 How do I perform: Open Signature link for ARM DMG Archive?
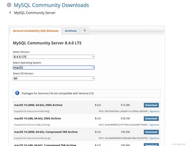click(x=154, y=111)
